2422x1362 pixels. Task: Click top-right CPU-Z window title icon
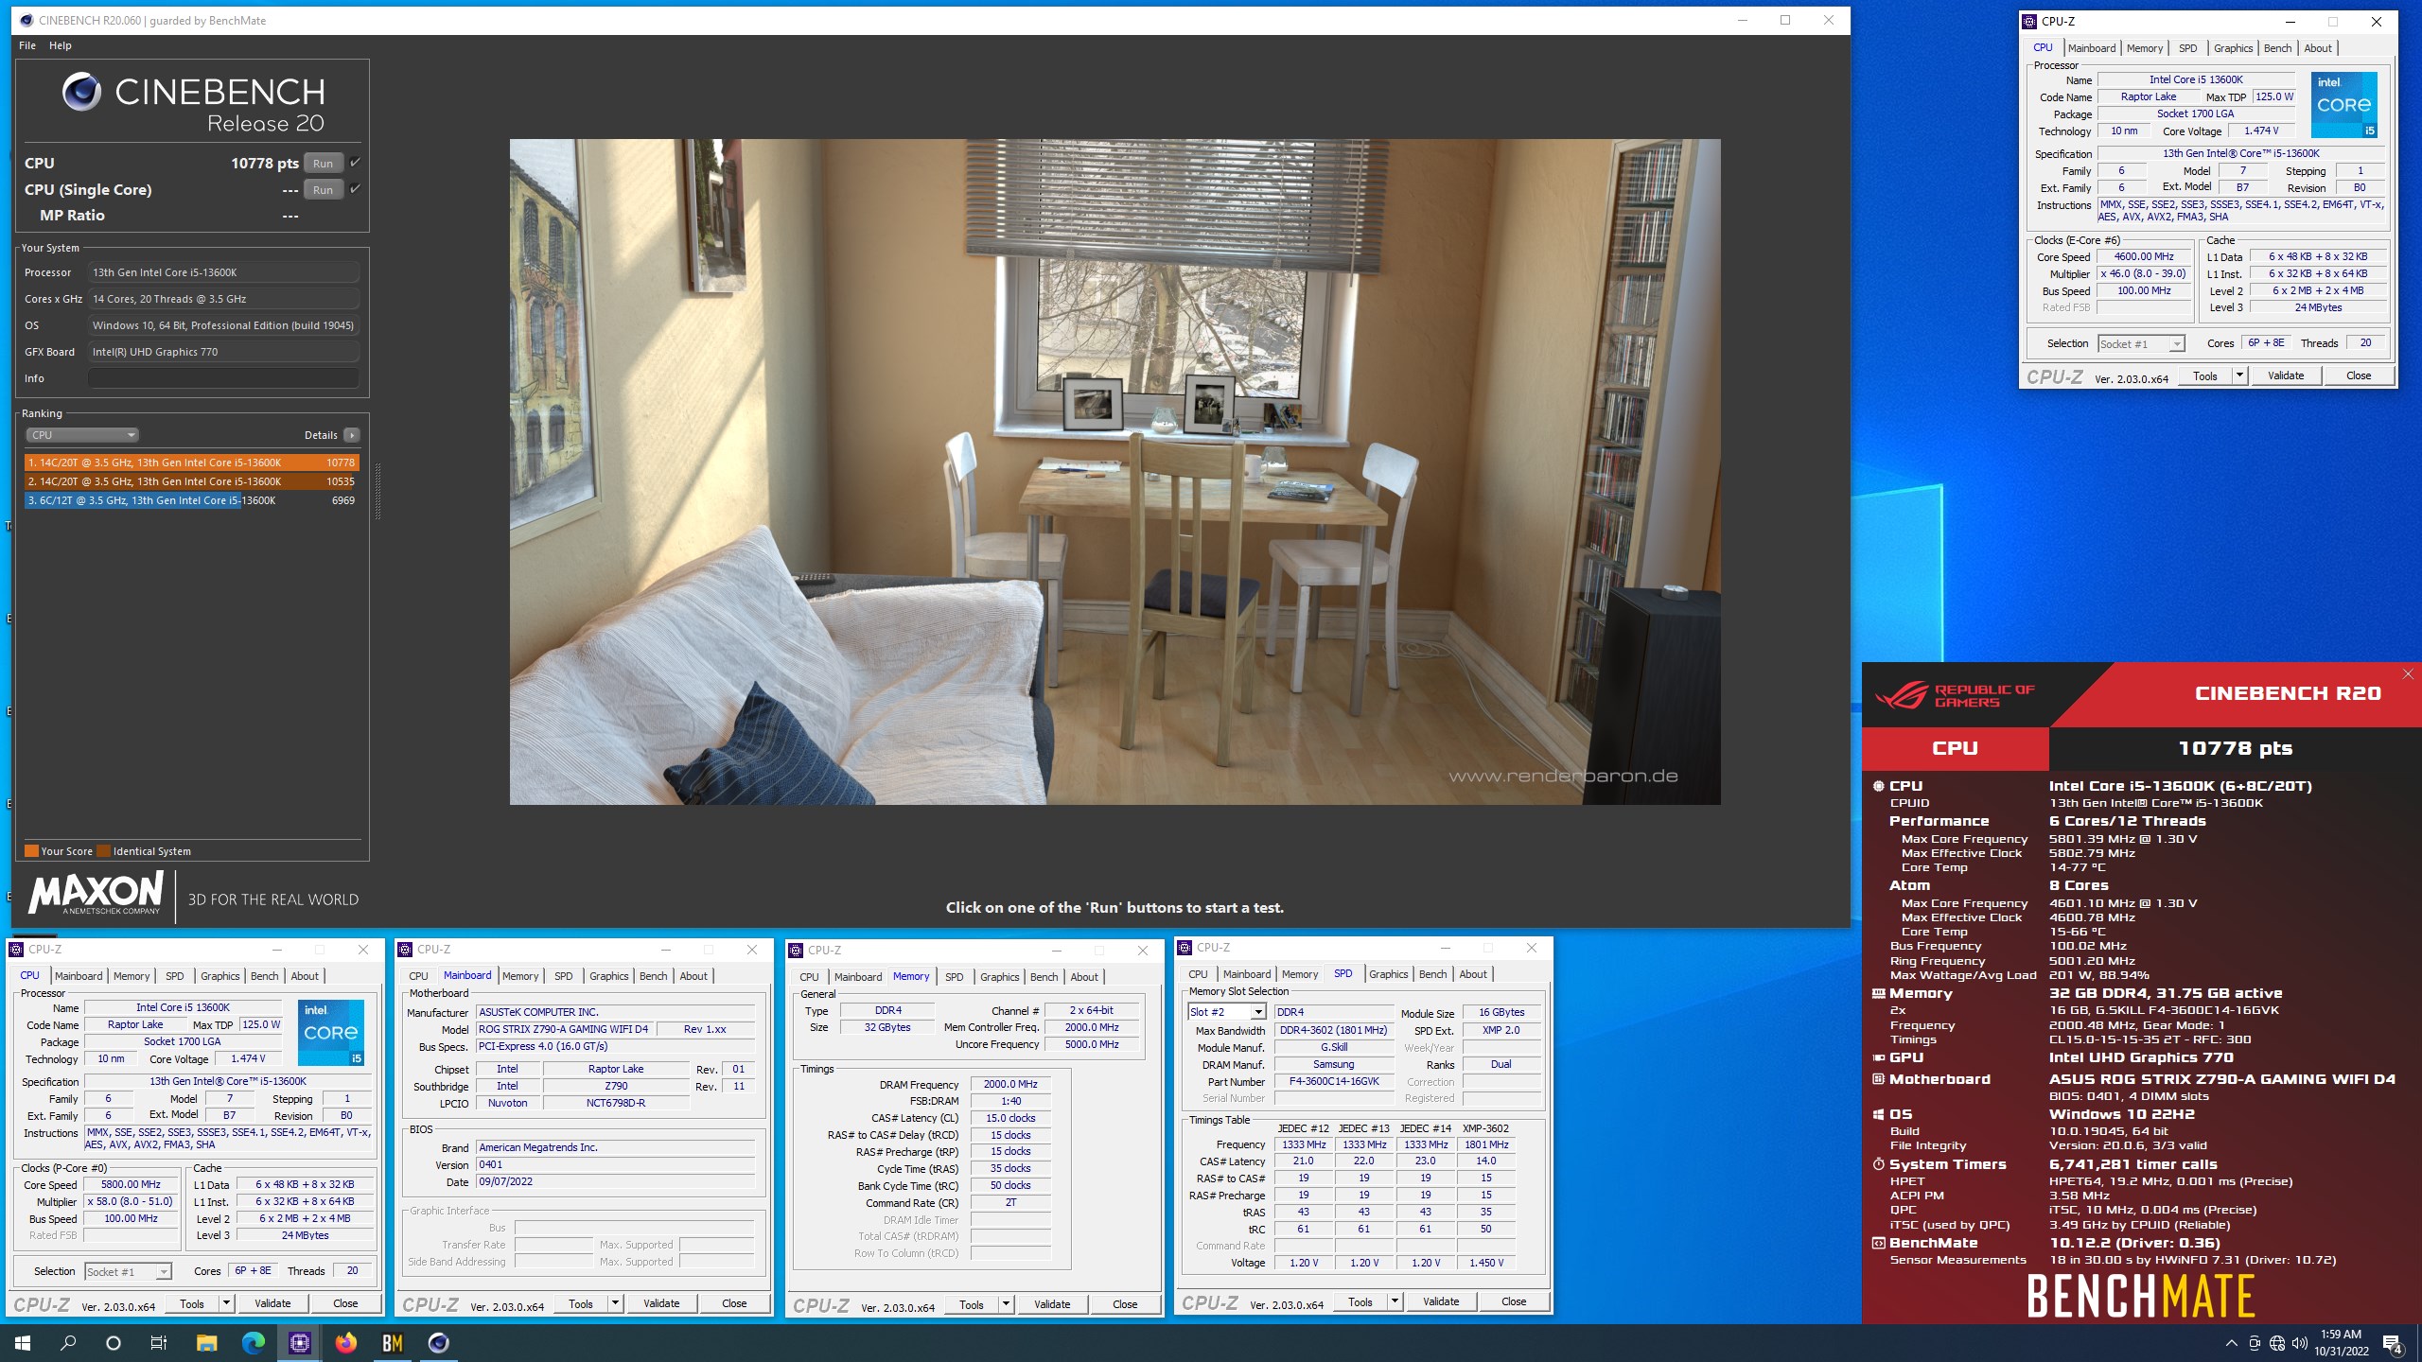(2029, 21)
